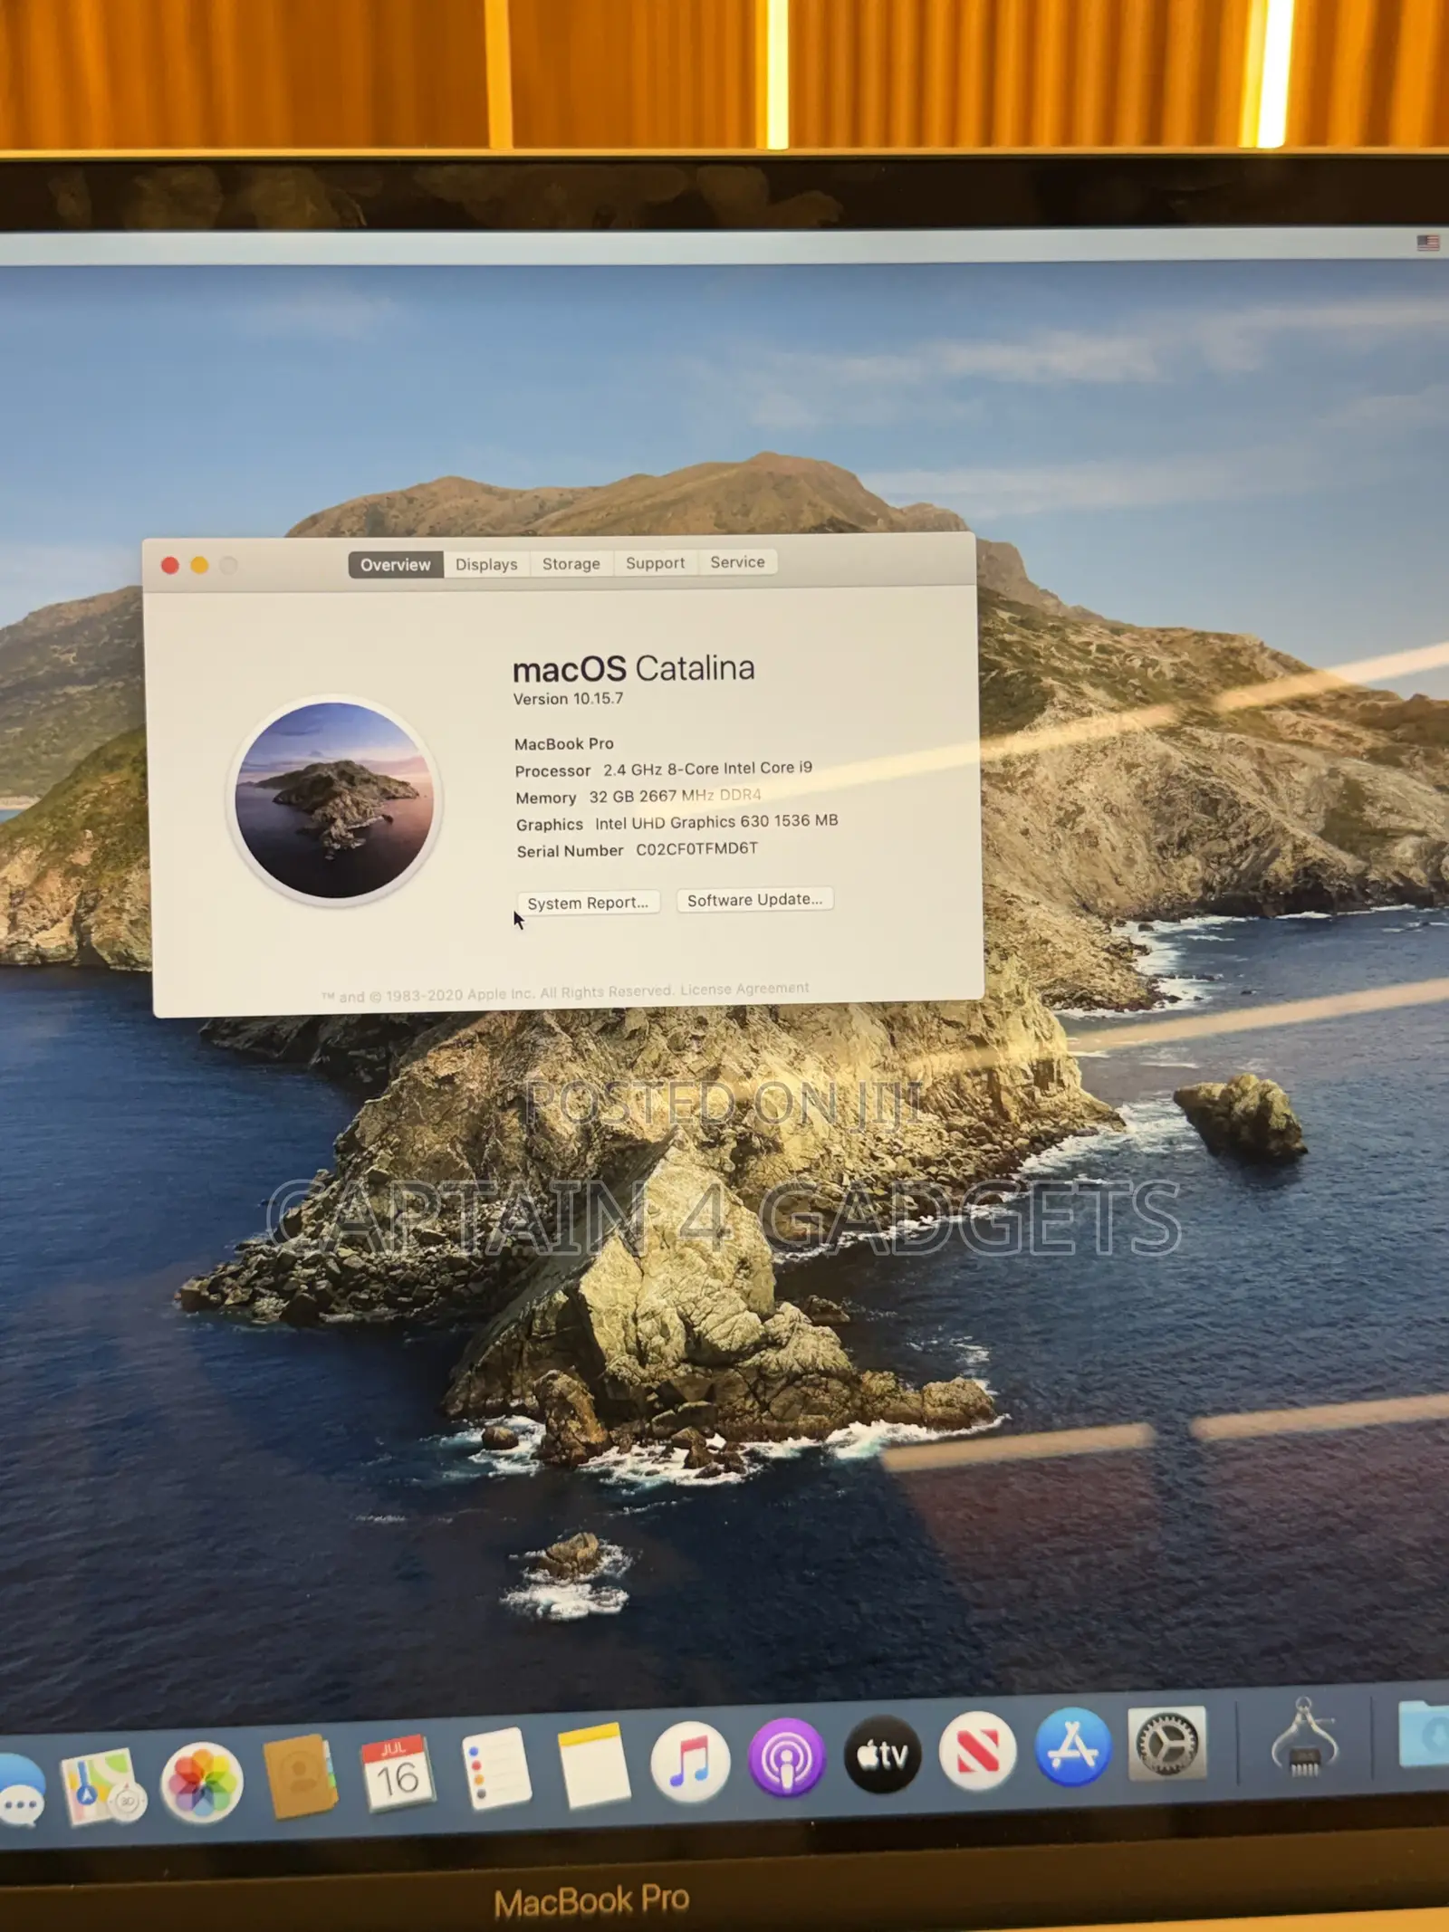Open the System Information chip icon in Dock
This screenshot has width=1449, height=1932.
[1304, 1737]
